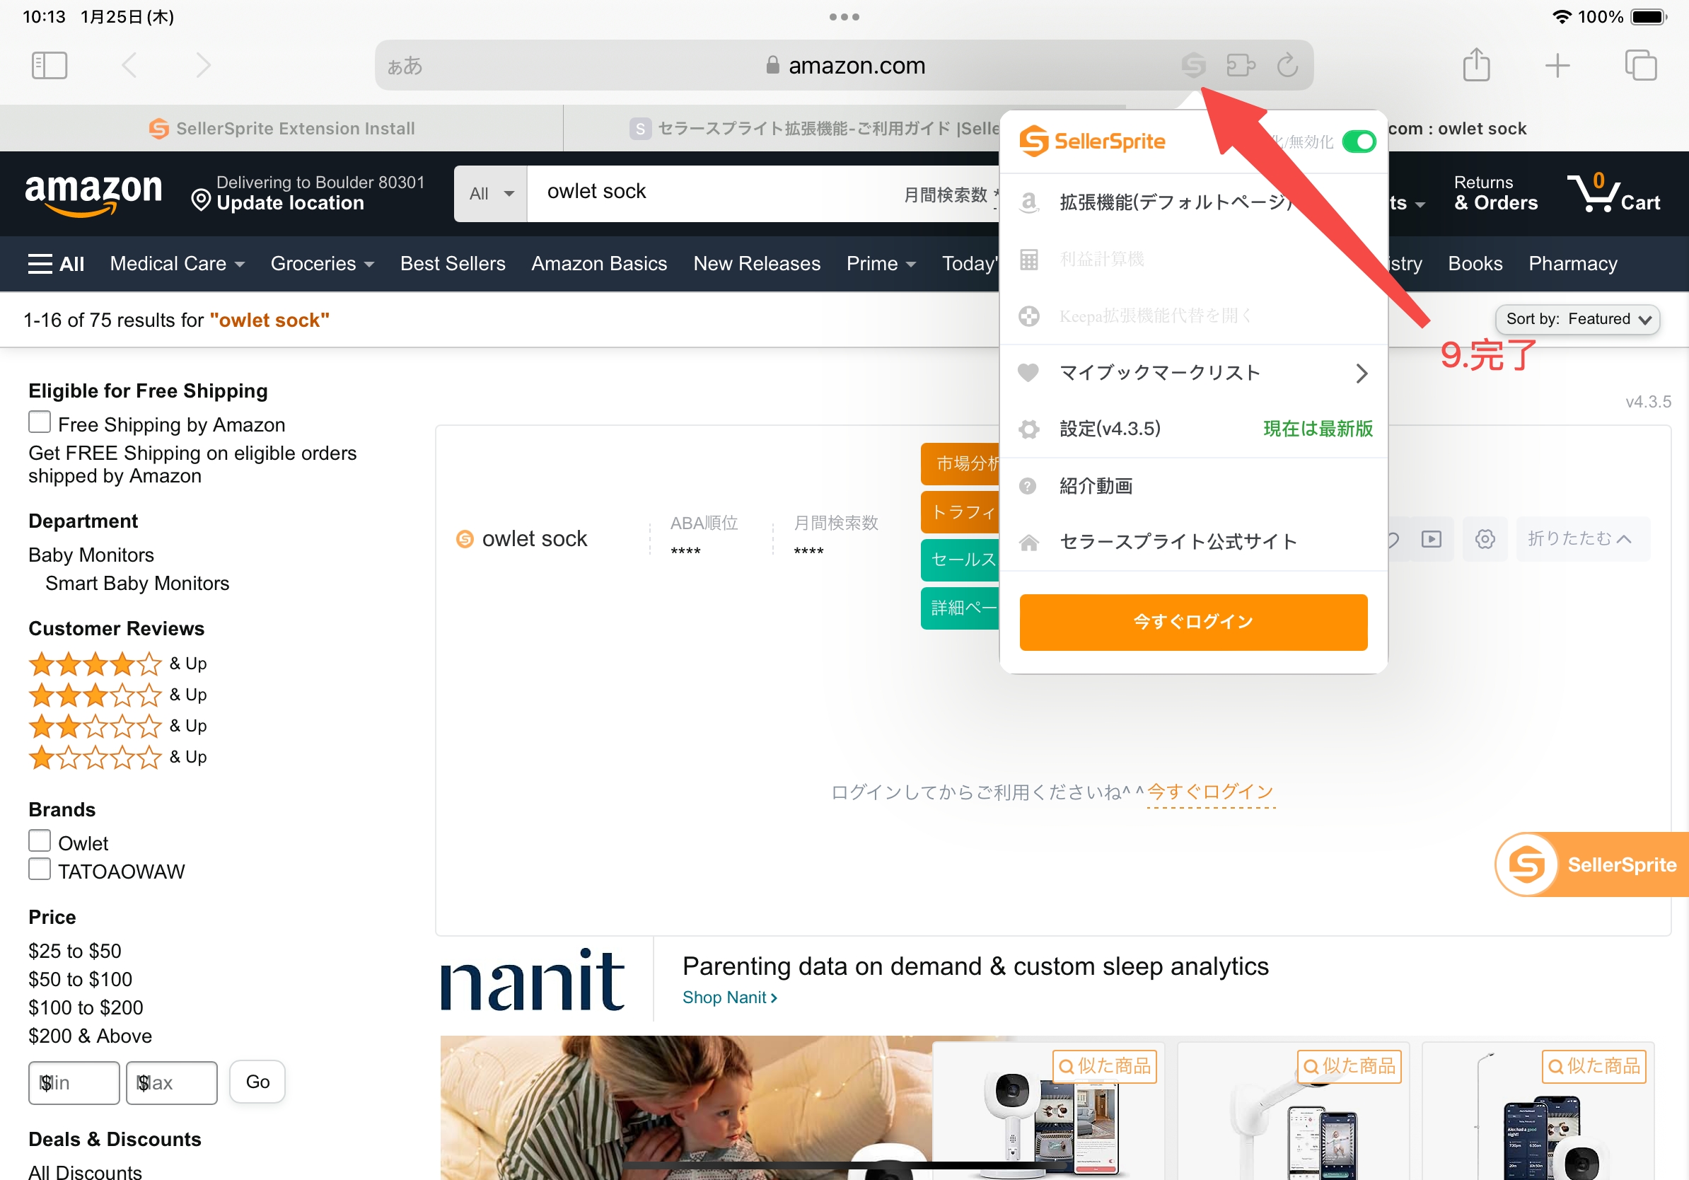Image resolution: width=1689 pixels, height=1180 pixels.
Task: Open the Sort by Featured dropdown
Action: pyautogui.click(x=1577, y=319)
